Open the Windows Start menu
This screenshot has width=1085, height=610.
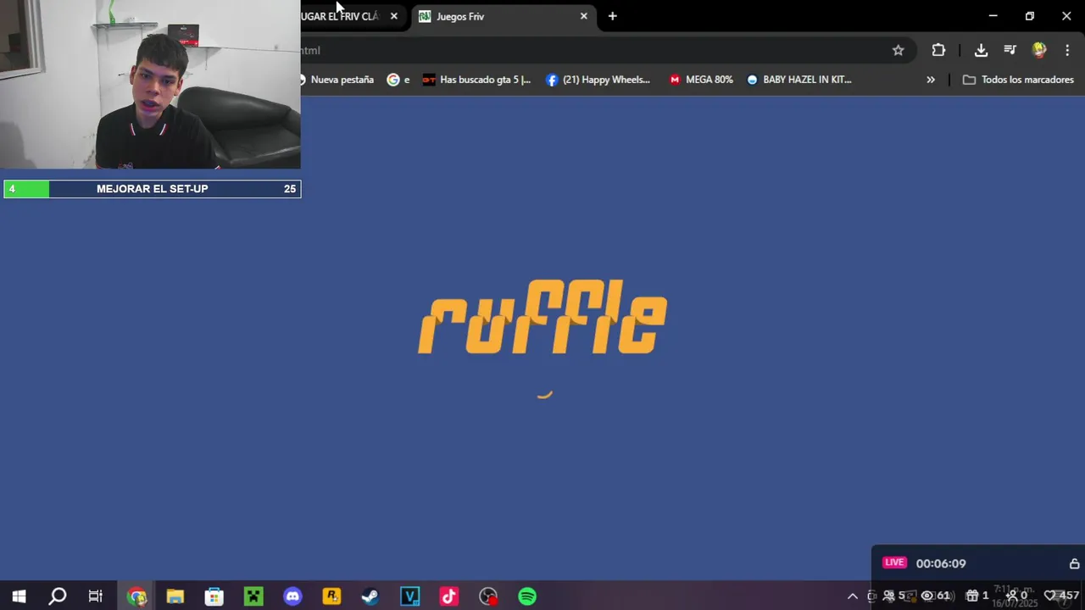19,596
